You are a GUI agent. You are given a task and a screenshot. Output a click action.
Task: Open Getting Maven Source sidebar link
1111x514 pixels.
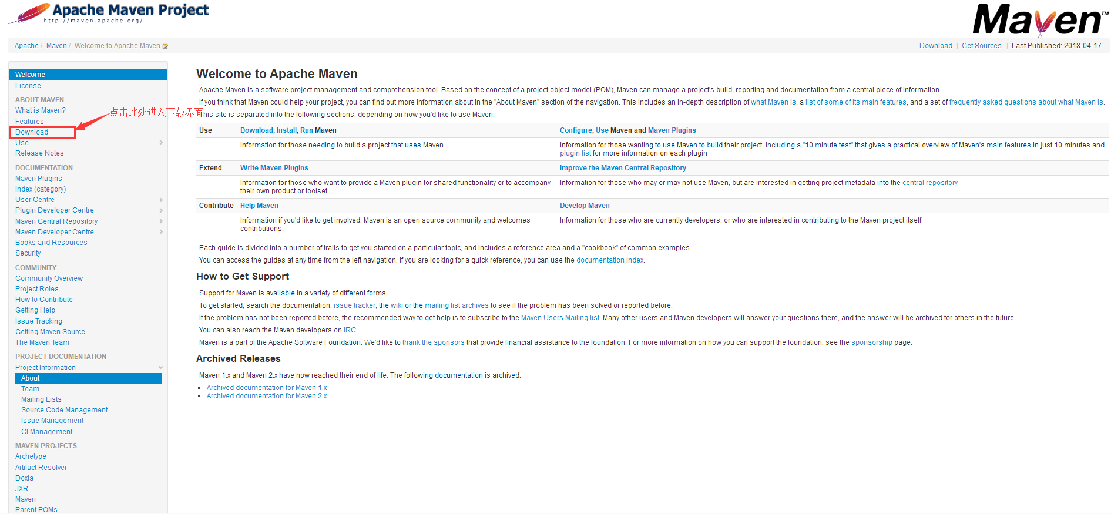coord(50,332)
